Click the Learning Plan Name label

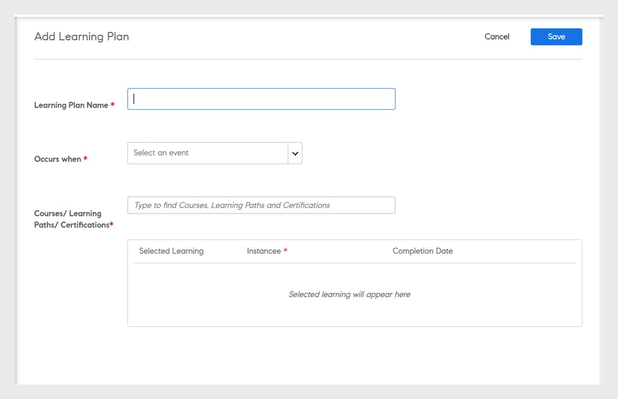point(71,105)
